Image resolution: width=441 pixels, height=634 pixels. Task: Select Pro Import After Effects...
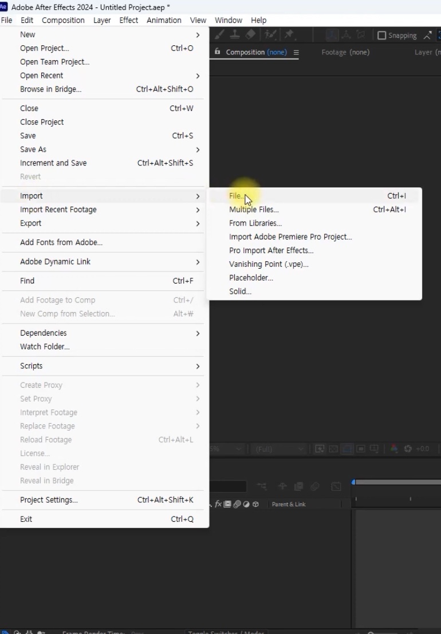314,251
